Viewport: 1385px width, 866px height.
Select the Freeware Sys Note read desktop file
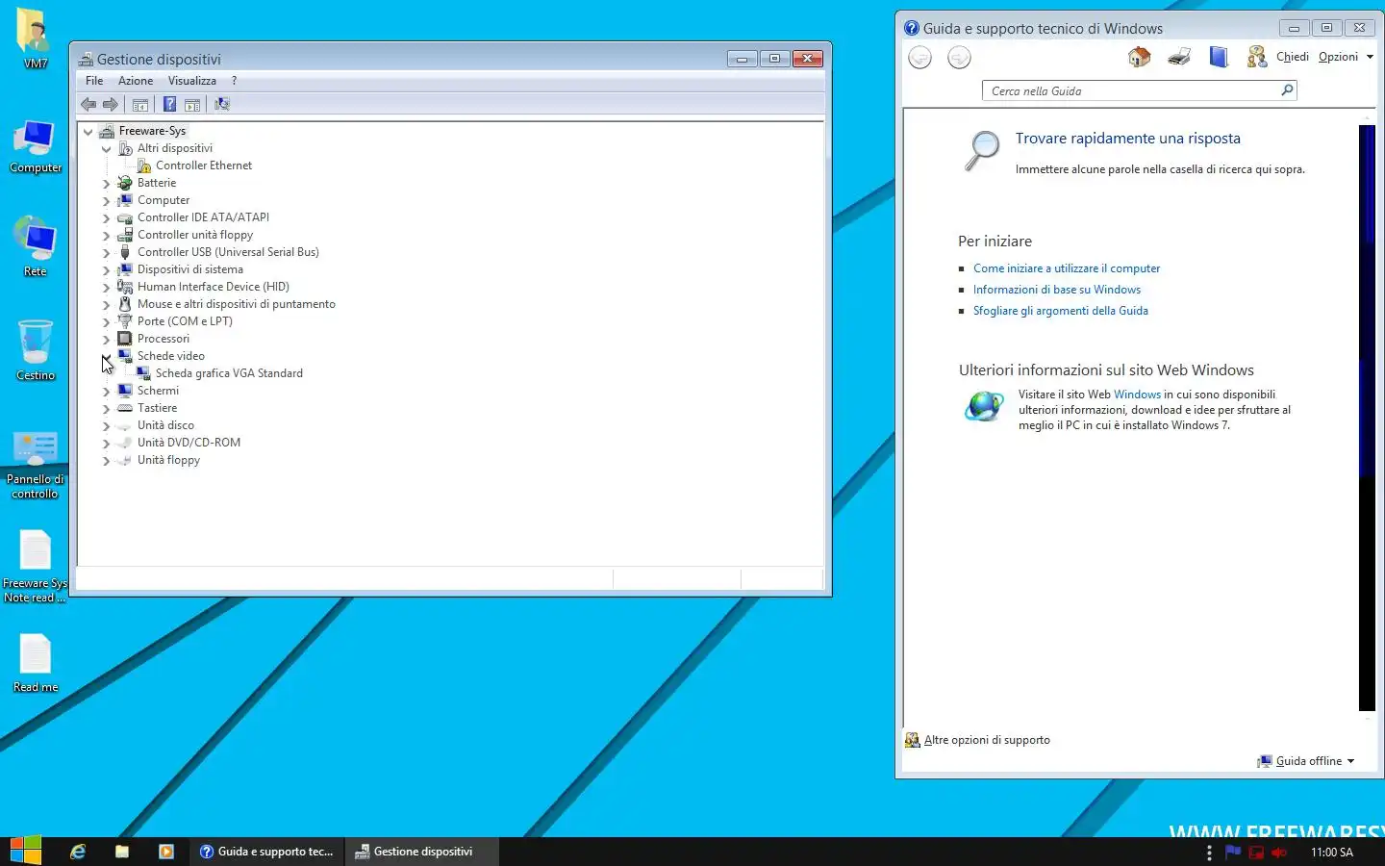coord(36,566)
